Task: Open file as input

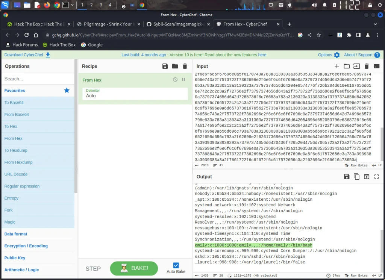Action: coord(356,66)
